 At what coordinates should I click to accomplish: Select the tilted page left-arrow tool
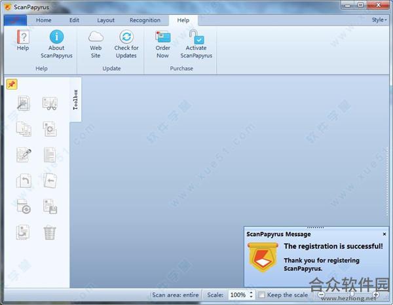pyautogui.click(x=50, y=181)
